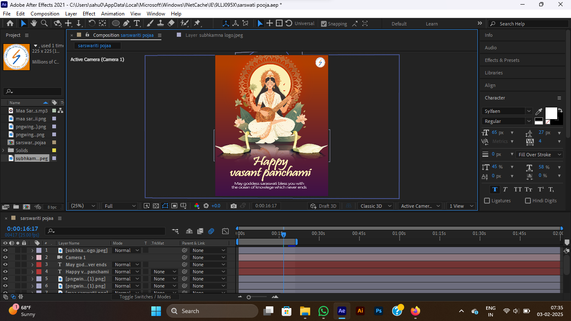Open the Active Camera view dropdown

420,206
